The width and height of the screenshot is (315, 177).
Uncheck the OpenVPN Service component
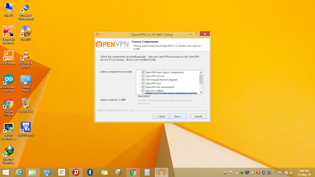point(143,76)
